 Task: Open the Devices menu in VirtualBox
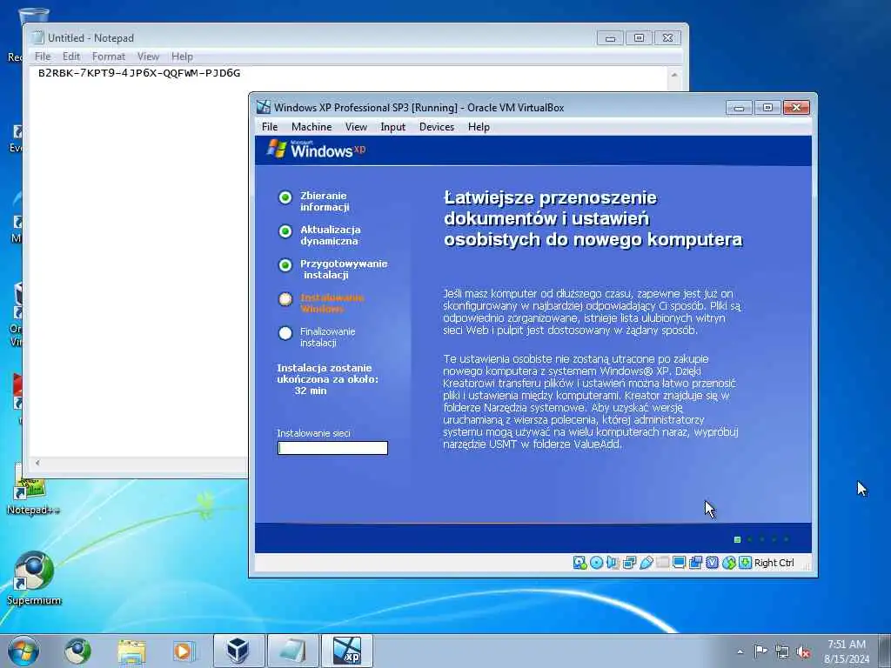437,127
